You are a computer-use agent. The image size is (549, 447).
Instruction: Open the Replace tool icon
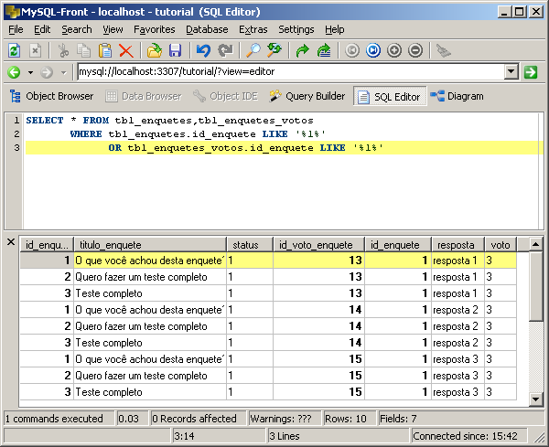point(274,50)
